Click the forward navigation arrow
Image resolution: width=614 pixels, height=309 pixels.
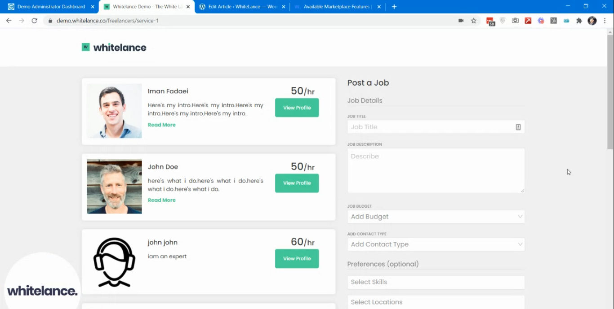pyautogui.click(x=21, y=21)
